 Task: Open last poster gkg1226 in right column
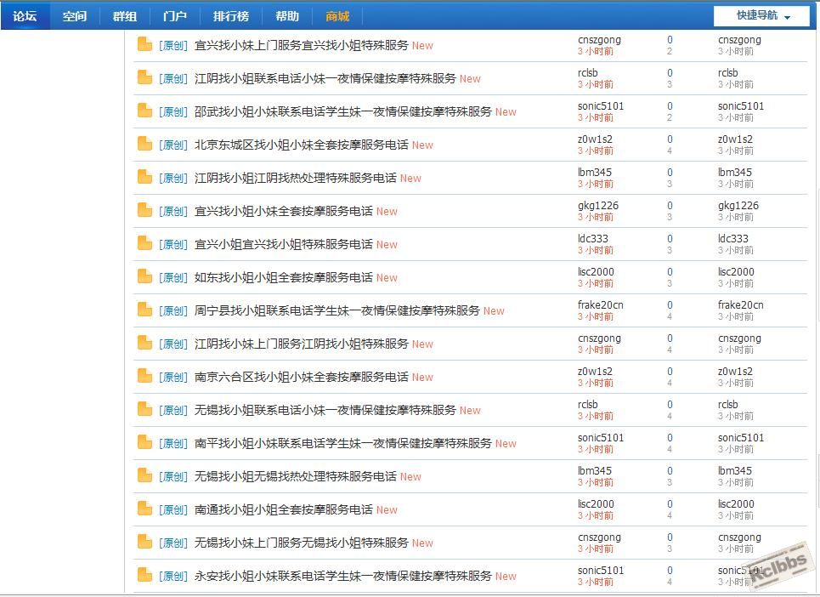click(738, 206)
